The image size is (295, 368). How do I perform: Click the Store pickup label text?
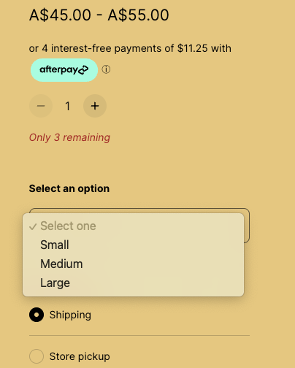(x=80, y=356)
